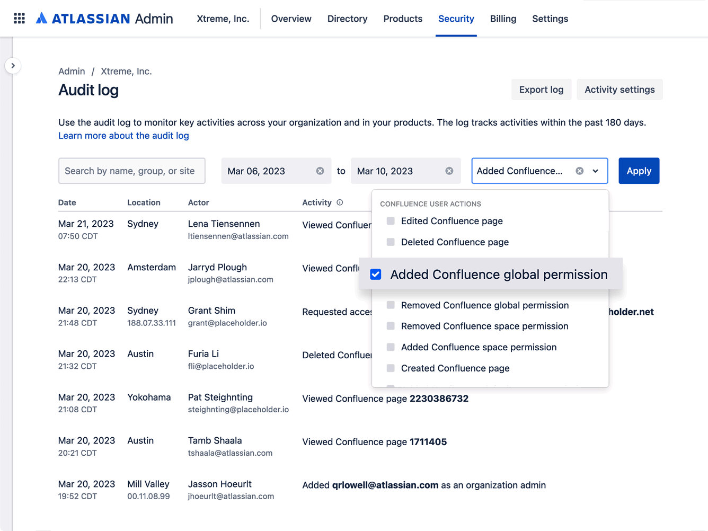Screen dimensions: 708x531
Task: Check Edited Confluence page filter
Action: (x=391, y=221)
